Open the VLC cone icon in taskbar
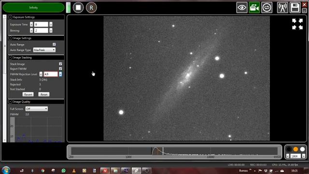309x174 pixels. tap(74, 171)
